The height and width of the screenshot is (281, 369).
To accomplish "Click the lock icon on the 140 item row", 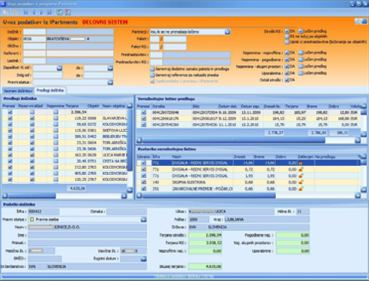I will (301, 182).
